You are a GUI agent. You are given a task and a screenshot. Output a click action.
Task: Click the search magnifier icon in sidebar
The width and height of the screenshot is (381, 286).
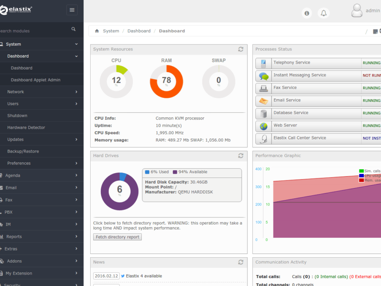tap(73, 29)
